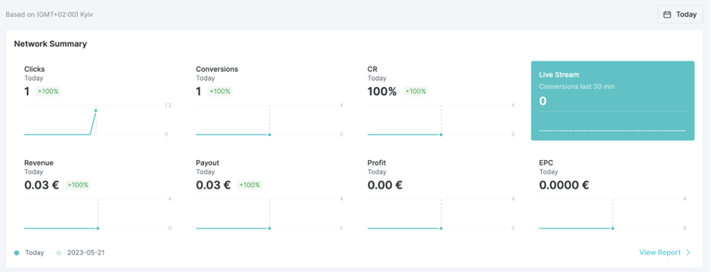The image size is (711, 272).
Task: Click the Conversions chart end point
Action: [x=269, y=134]
